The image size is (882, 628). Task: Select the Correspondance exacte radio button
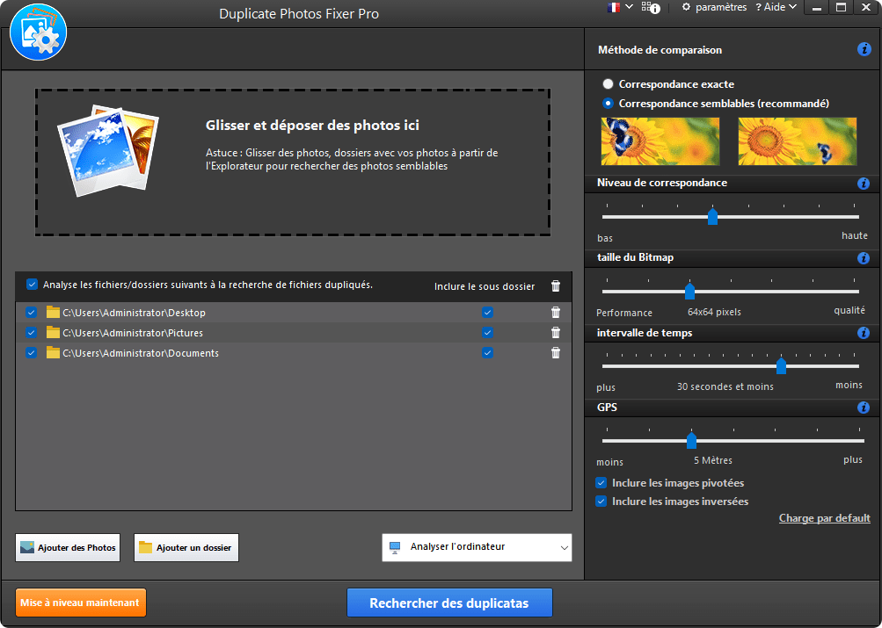(607, 83)
